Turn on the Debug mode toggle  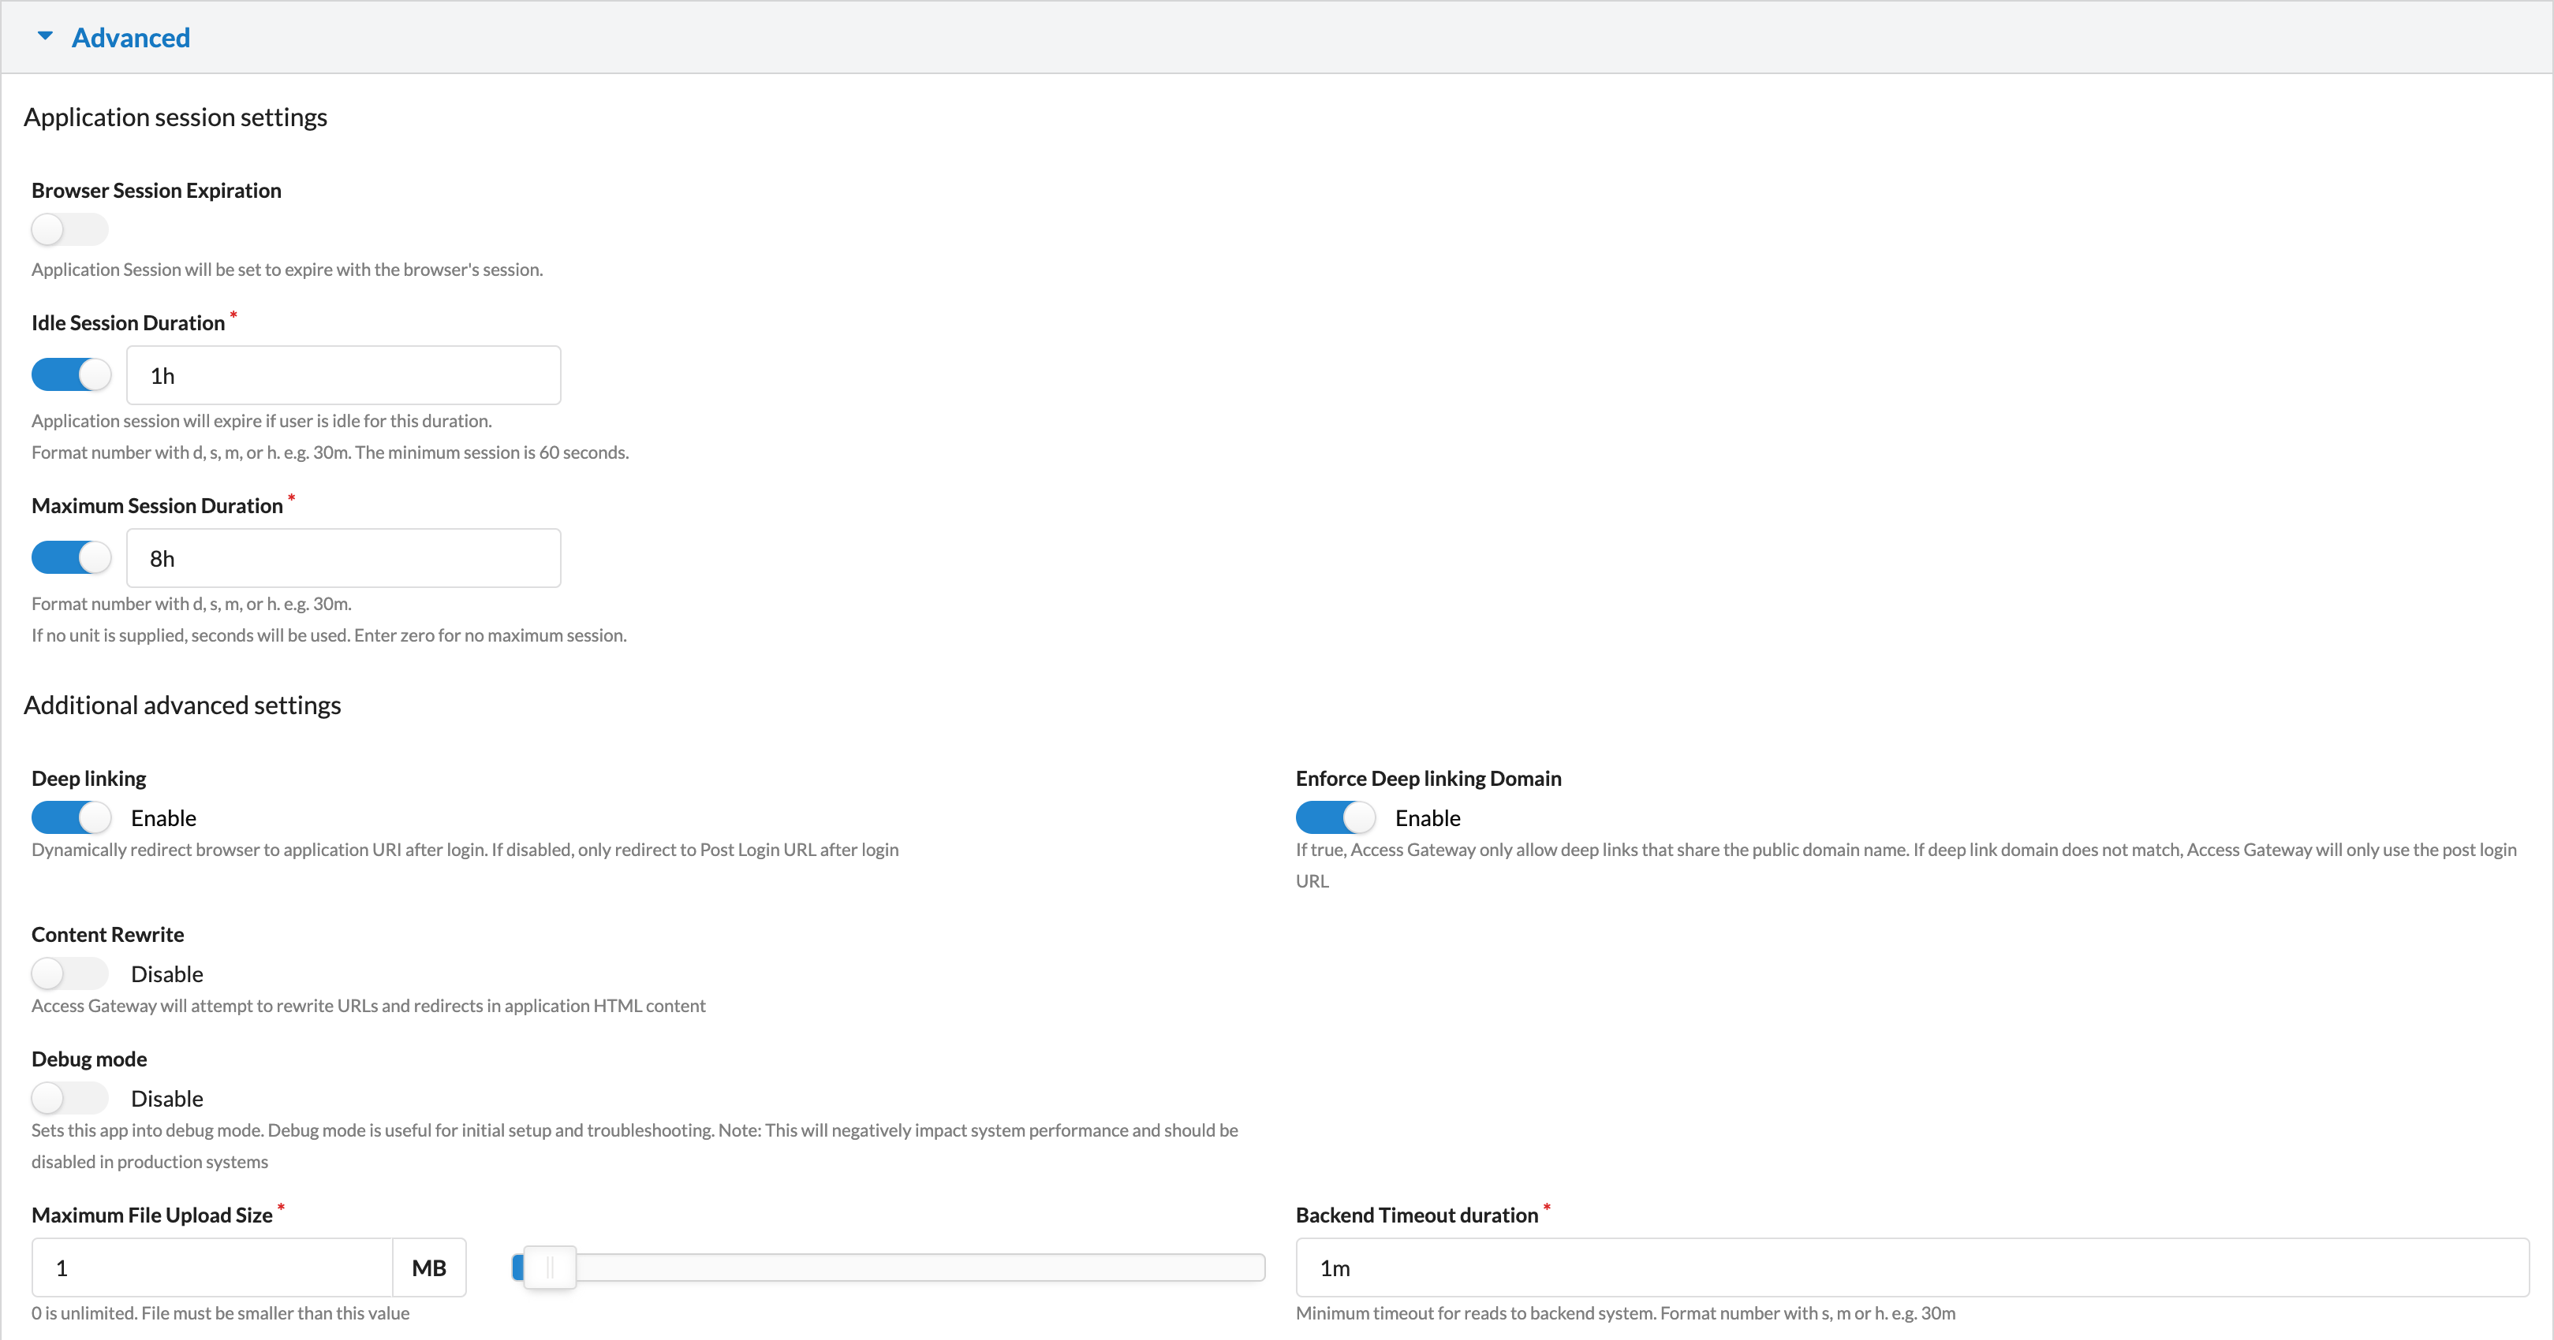click(69, 1097)
